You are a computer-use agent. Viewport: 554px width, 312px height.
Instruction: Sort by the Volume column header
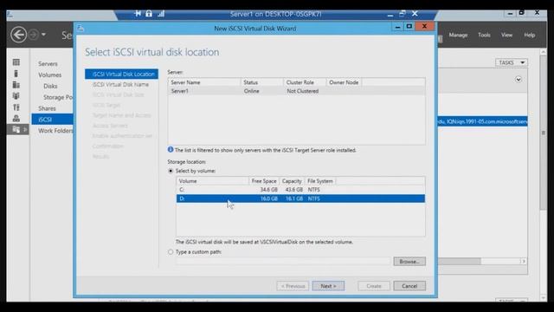pyautogui.click(x=213, y=181)
